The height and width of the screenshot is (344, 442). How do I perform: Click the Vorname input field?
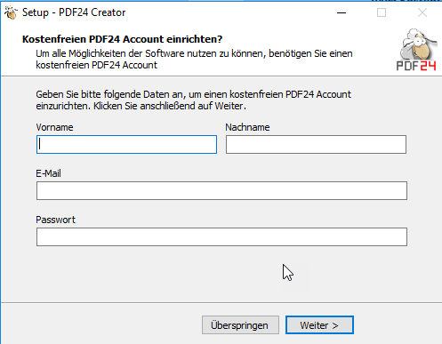126,145
